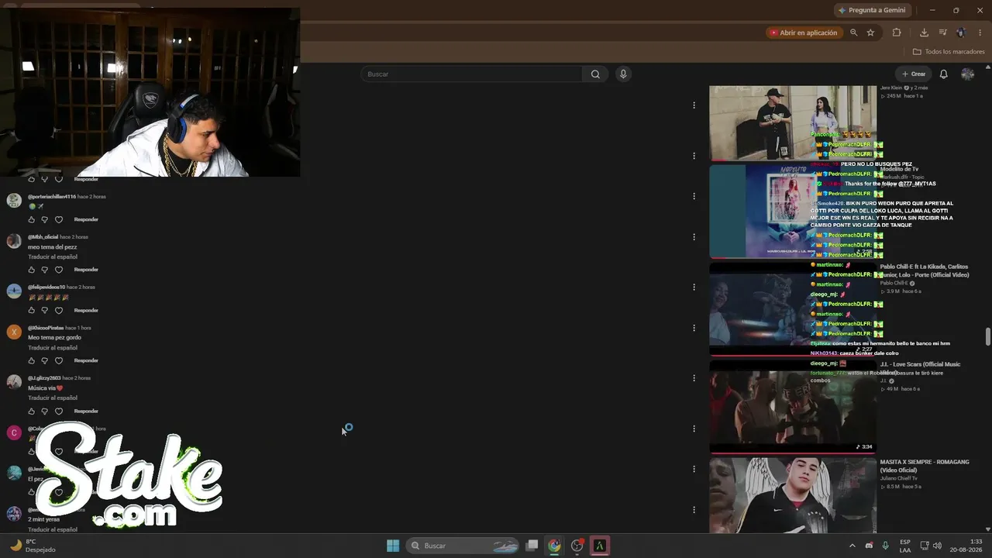Translate the 'Meo tema pez gordo' comment

(53, 348)
